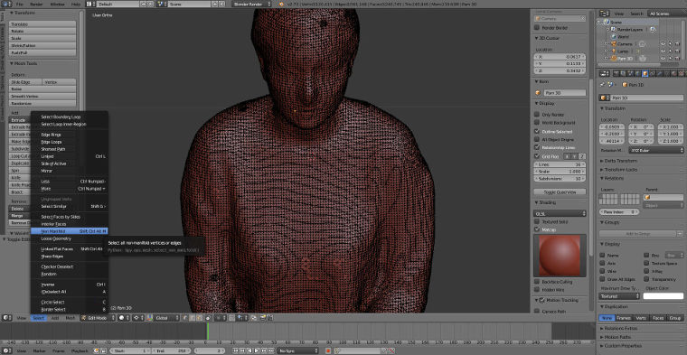Screen dimensions: 687x355
Task: Click the properties editor type icon
Action: [x=604, y=73]
